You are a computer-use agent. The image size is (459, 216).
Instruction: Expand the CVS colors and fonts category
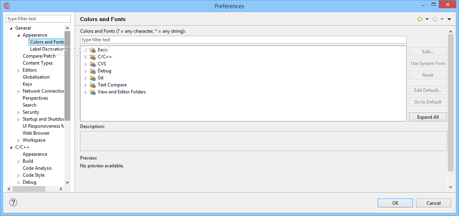tap(86, 64)
